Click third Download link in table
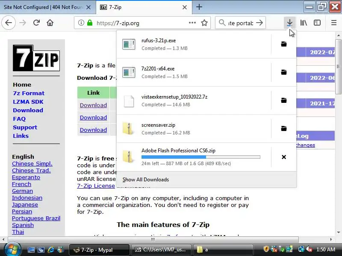342x256 pixels. [93, 130]
